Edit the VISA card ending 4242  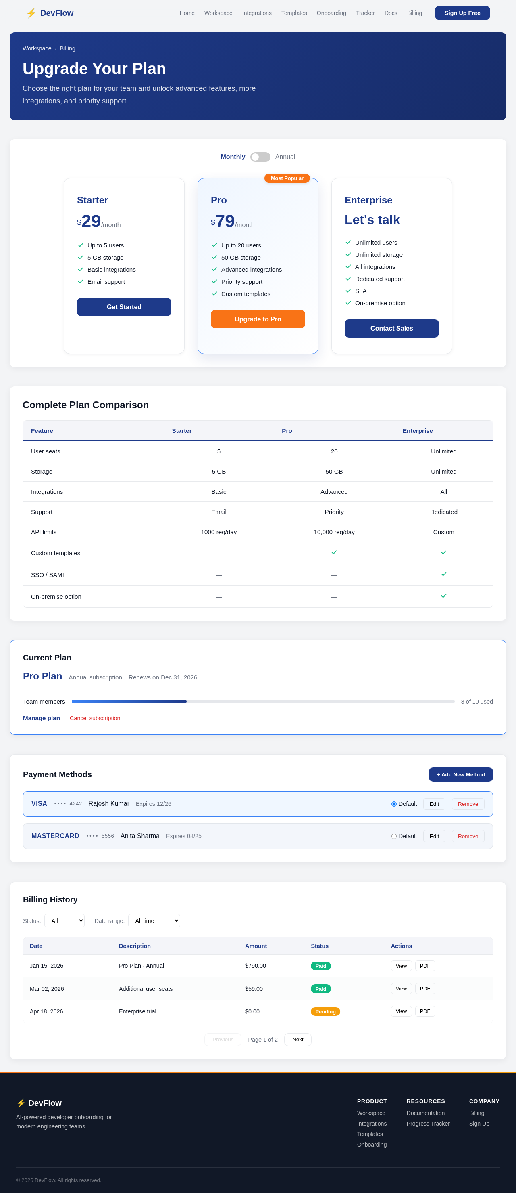coord(434,804)
